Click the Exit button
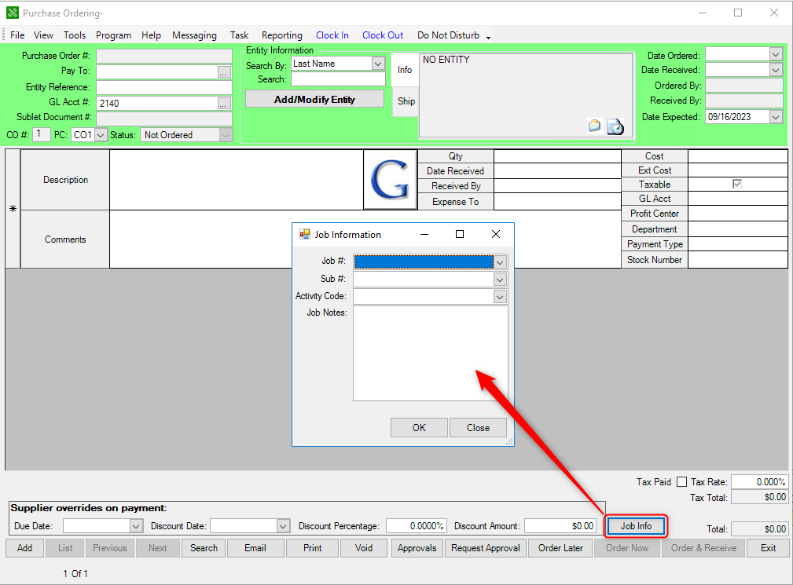Image resolution: width=793 pixels, height=585 pixels. [768, 548]
